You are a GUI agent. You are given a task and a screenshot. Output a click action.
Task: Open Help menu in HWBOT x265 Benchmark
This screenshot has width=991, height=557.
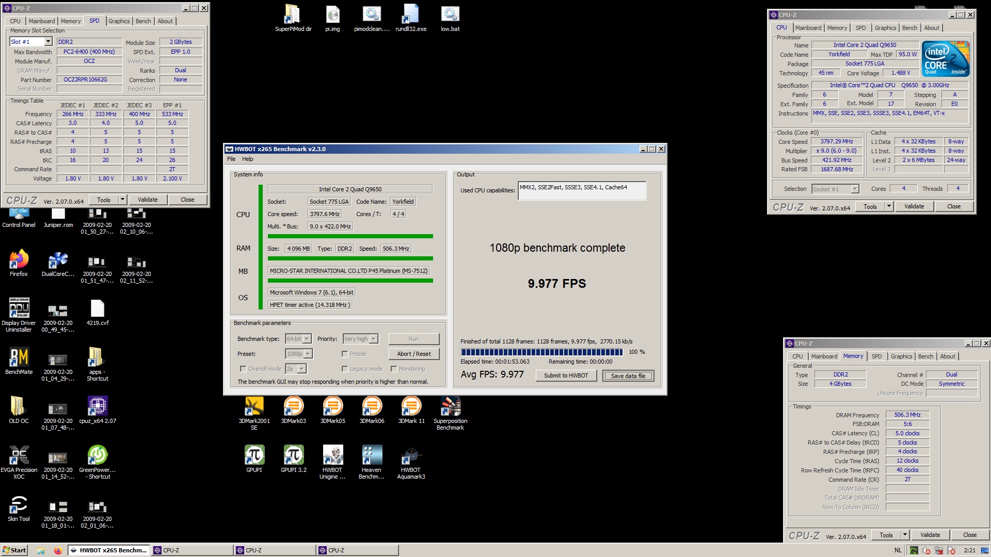click(248, 159)
